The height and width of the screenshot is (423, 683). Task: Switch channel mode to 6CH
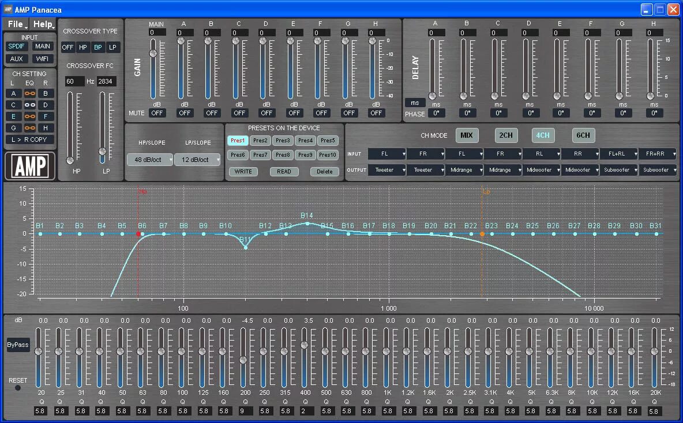583,135
